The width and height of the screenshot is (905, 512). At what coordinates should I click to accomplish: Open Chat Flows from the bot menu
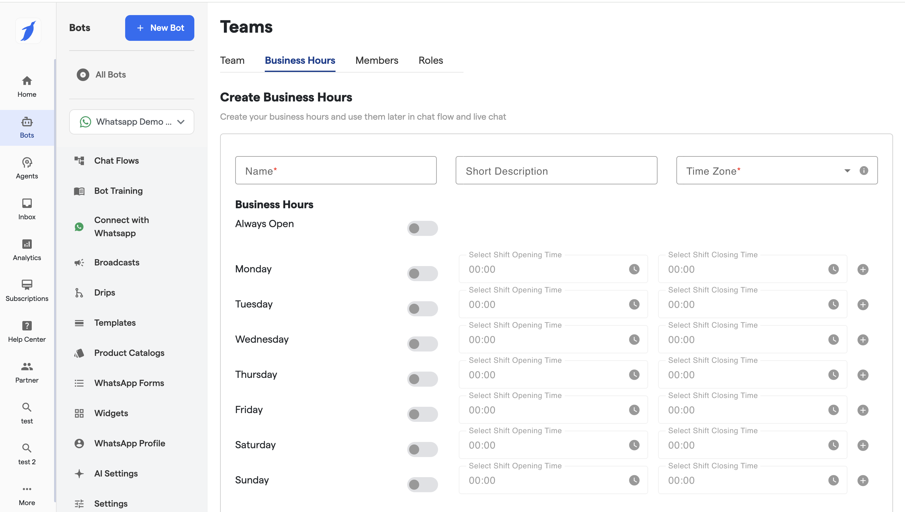pyautogui.click(x=116, y=161)
